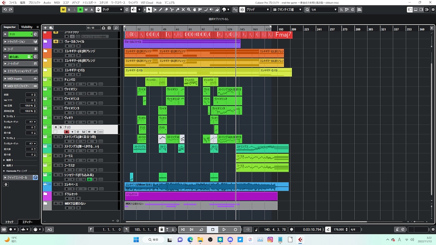
Task: Click the 移調 transpose value field
Action: tap(31, 95)
